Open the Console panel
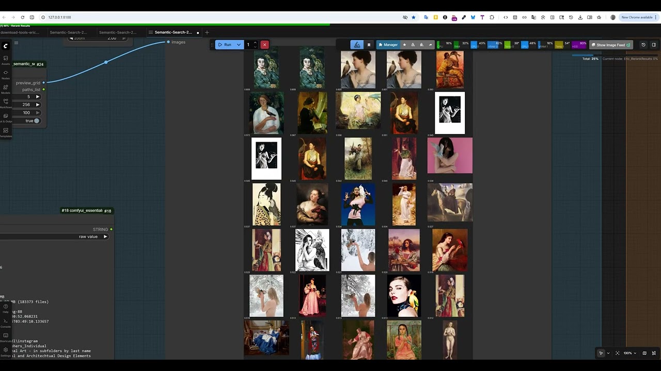661x371 pixels. coord(6,322)
